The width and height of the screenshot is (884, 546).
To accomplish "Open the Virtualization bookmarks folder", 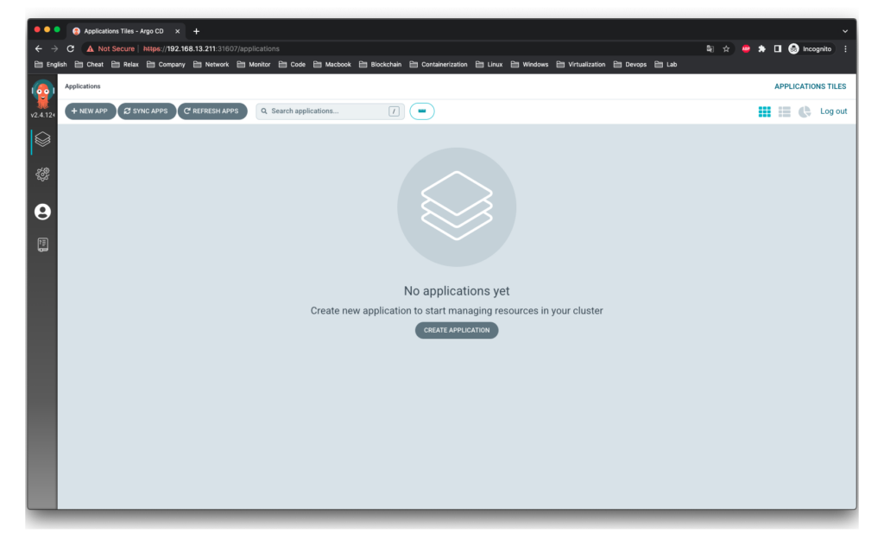I will 581,64.
